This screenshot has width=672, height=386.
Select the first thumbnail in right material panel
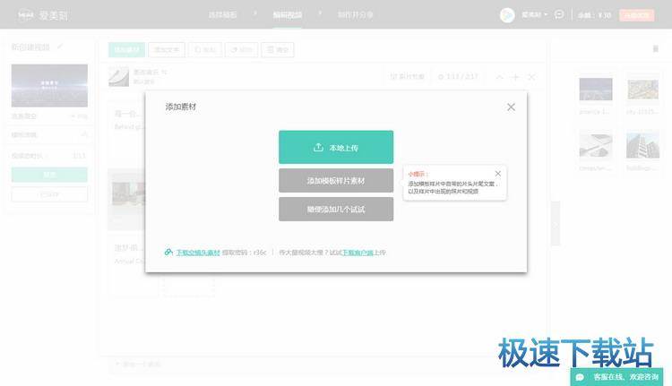pyautogui.click(x=596, y=89)
